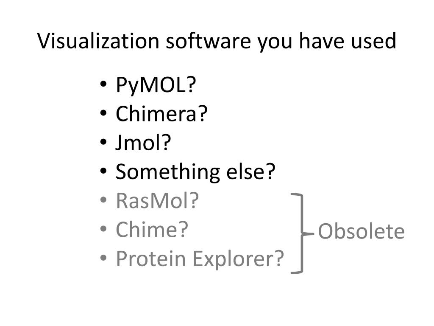The width and height of the screenshot is (434, 326).
Task: Click the Protein Explorer? entry
Action: pos(200,259)
